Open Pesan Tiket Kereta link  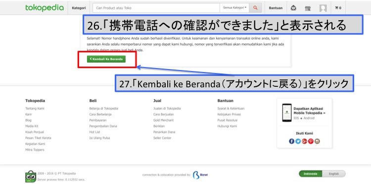coord(38,138)
